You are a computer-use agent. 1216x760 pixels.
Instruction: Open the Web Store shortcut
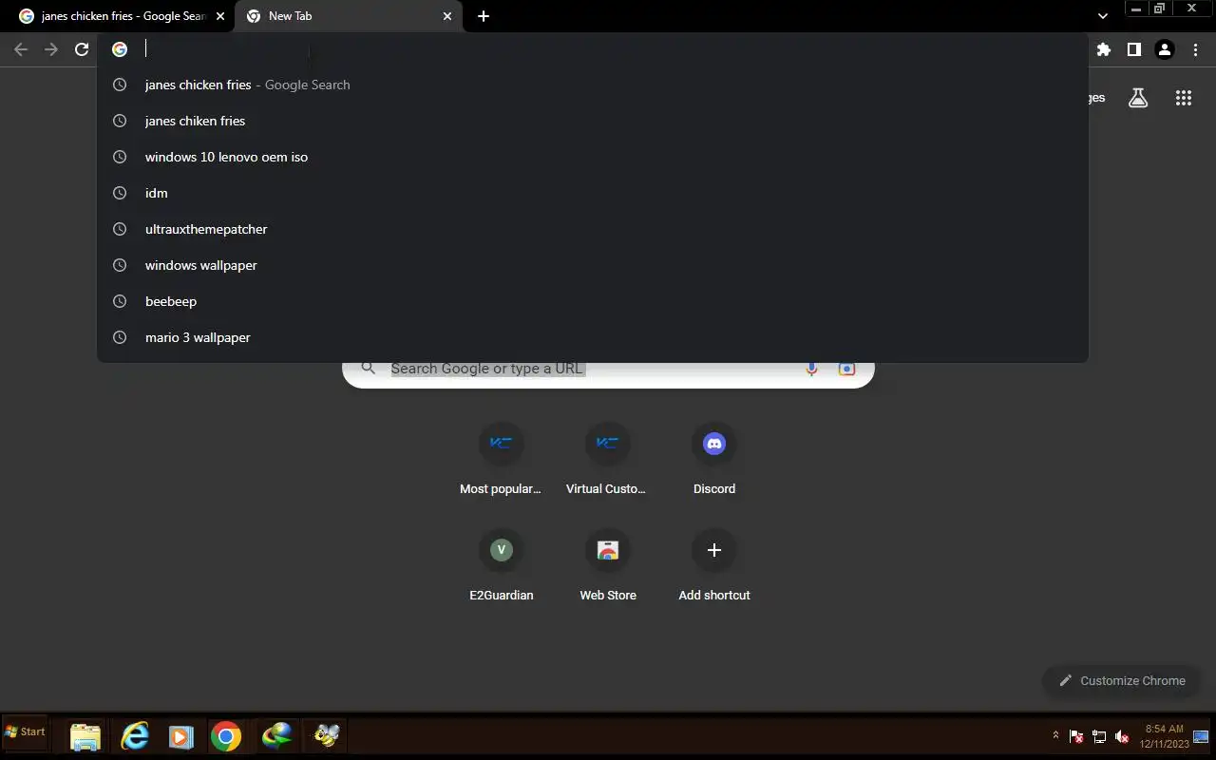608,565
